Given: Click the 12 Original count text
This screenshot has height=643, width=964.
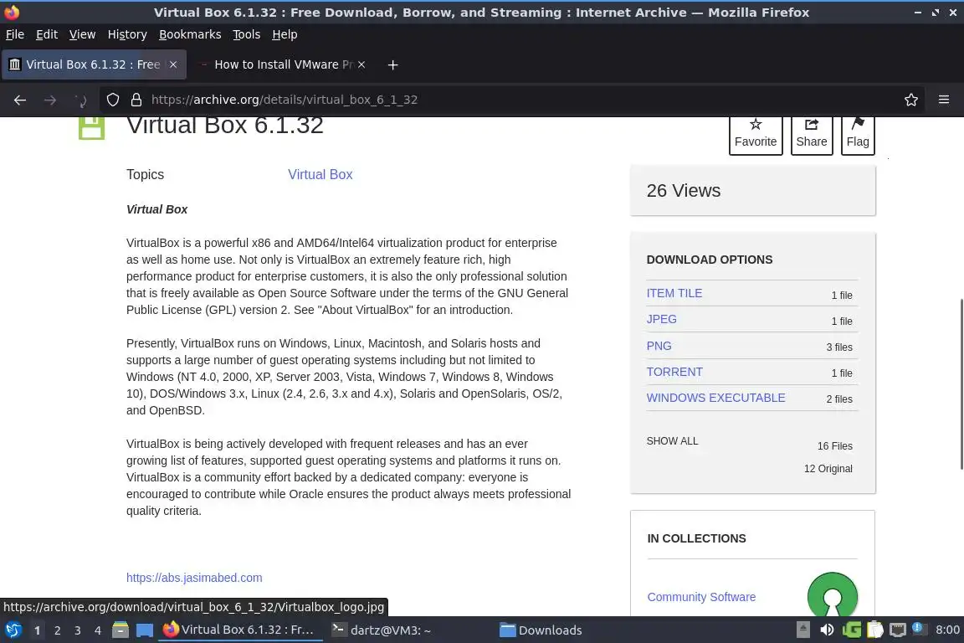Looking at the screenshot, I should [828, 469].
